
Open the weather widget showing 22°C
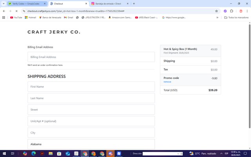(202, 153)
